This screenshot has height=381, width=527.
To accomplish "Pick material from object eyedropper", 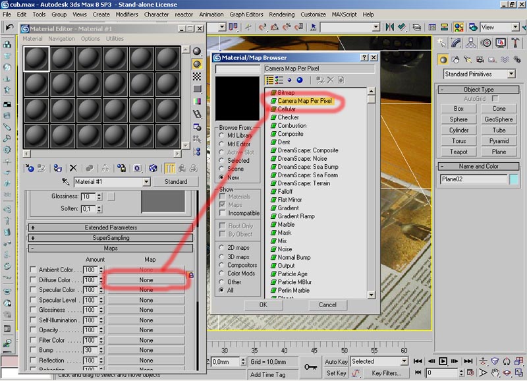I will point(66,182).
